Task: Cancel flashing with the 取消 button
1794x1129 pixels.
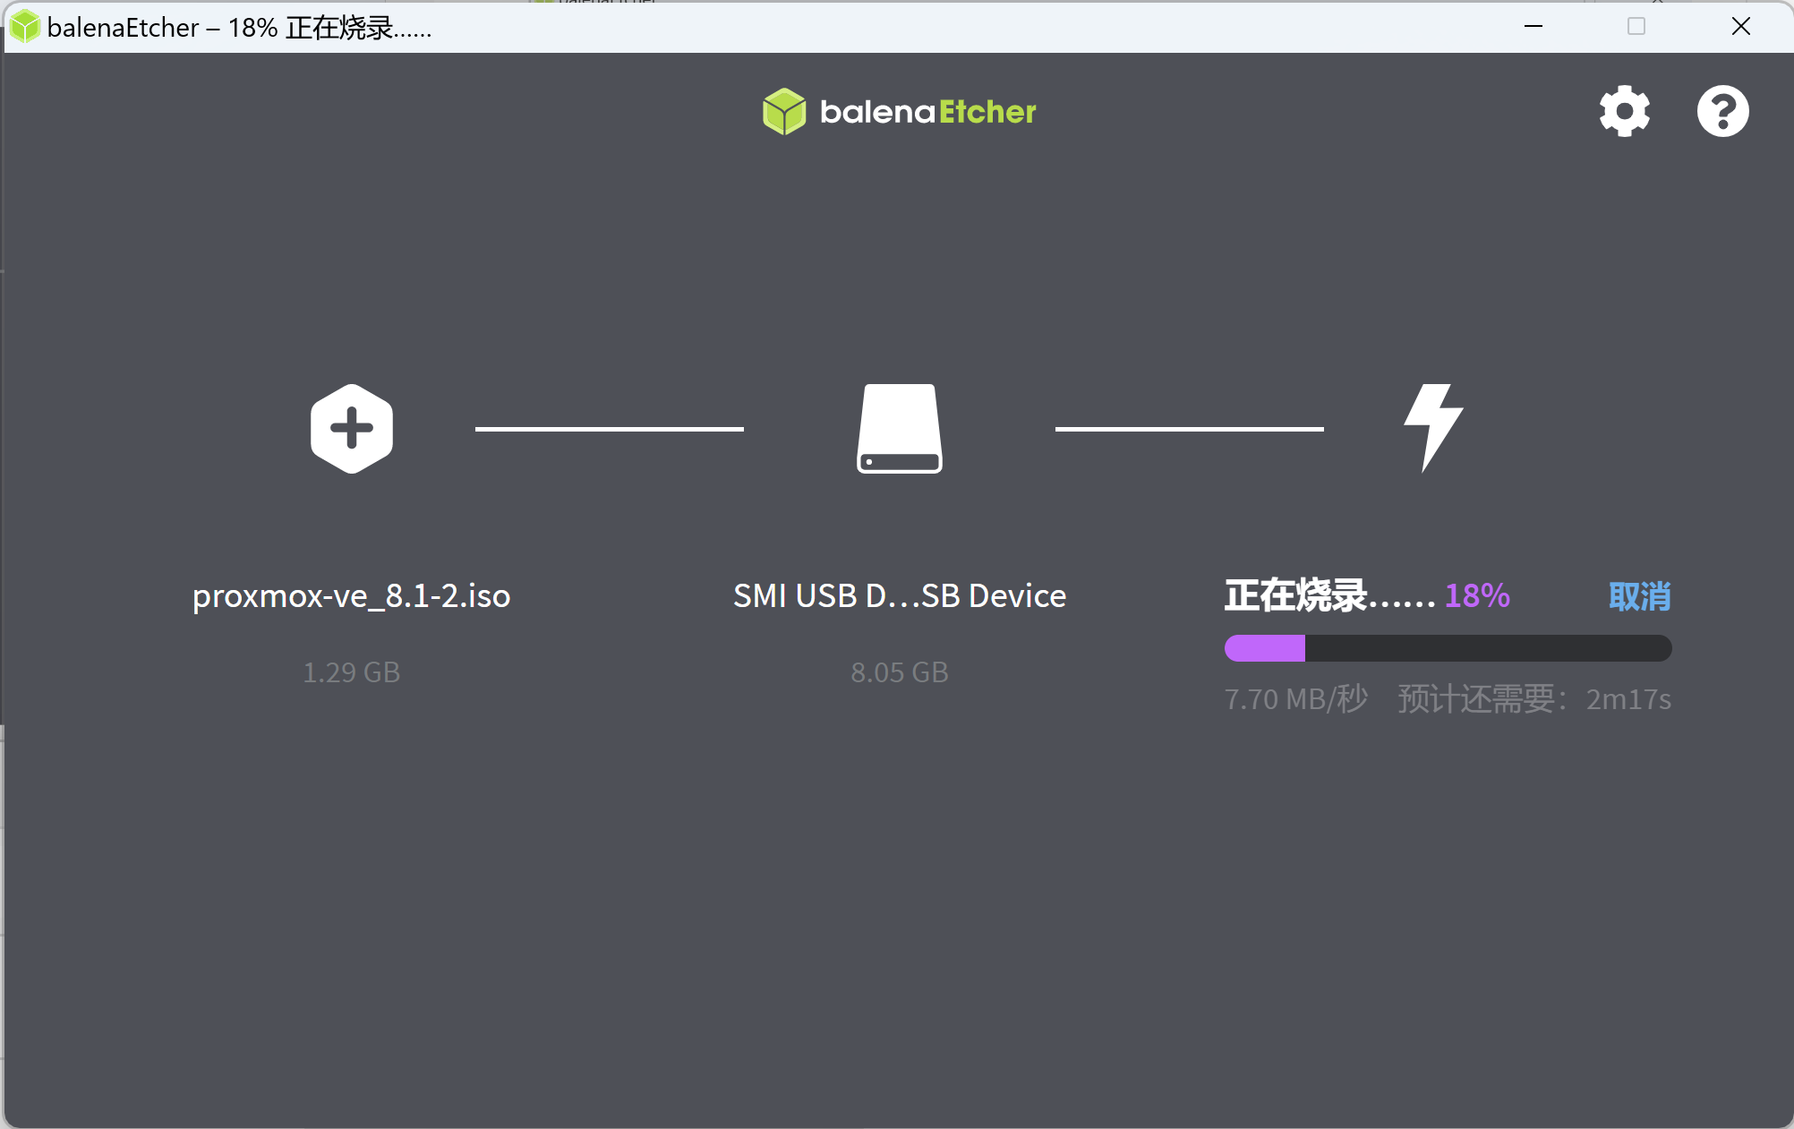Action: pos(1639,596)
